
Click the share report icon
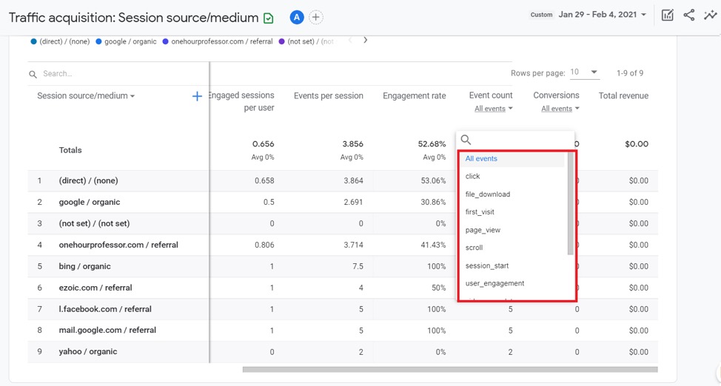point(688,15)
